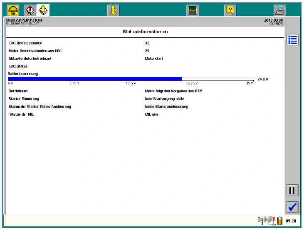Click the network disconnected icon with red X

click(x=271, y=221)
